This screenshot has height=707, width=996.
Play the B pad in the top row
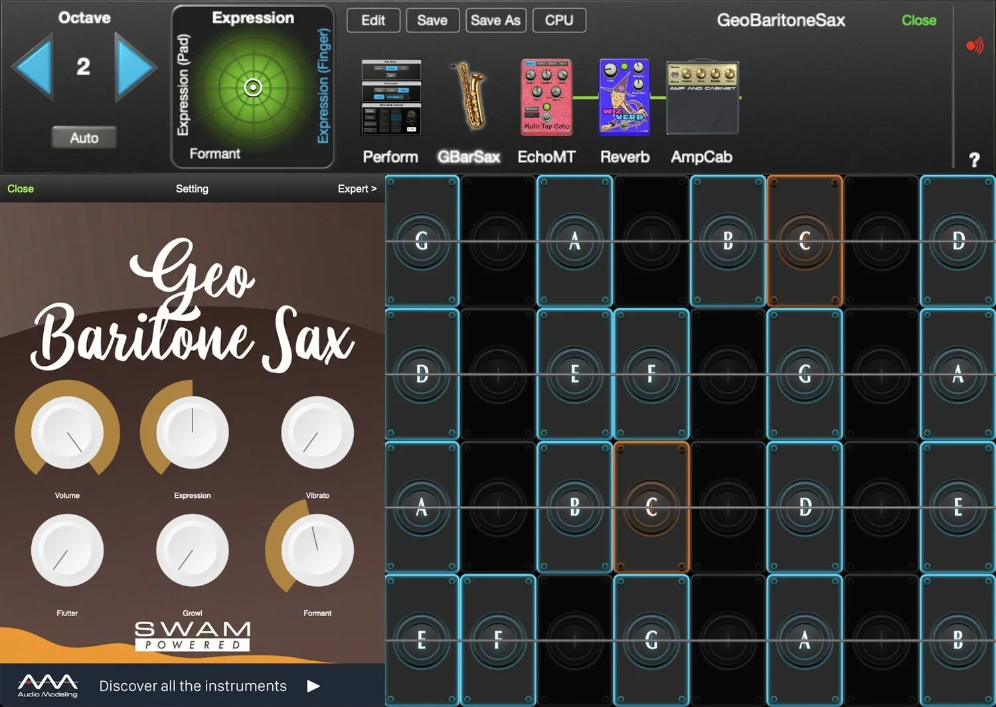click(x=728, y=241)
